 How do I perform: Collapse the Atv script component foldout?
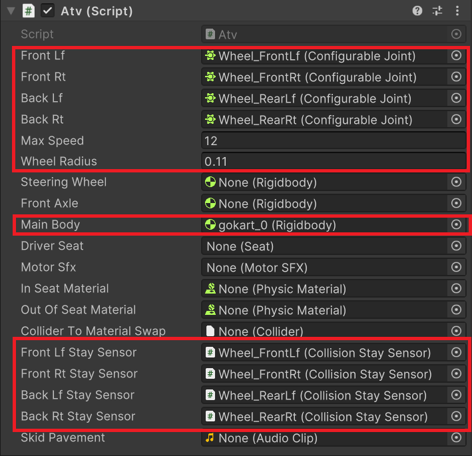[x=11, y=11]
